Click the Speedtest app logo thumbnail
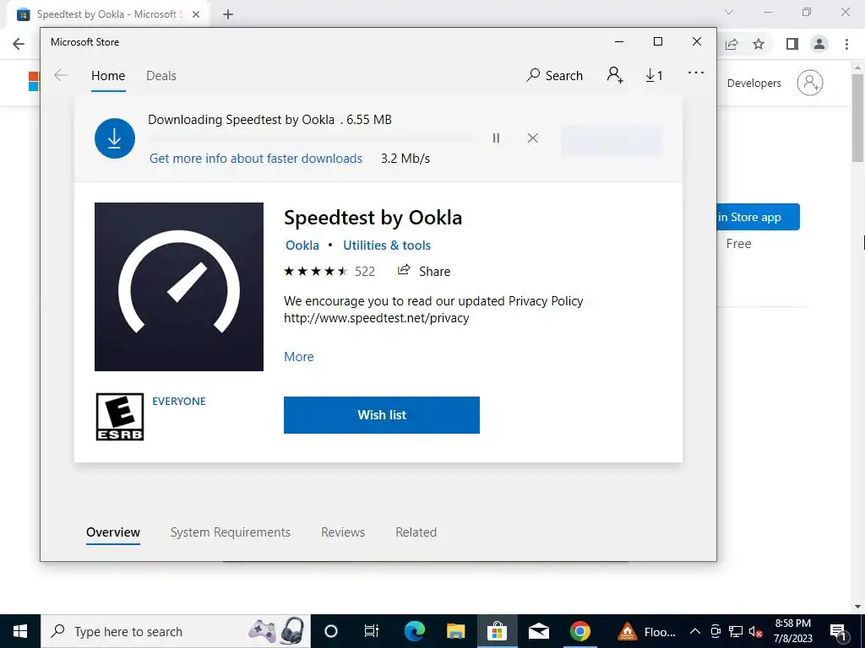Image resolution: width=865 pixels, height=648 pixels. pos(179,287)
